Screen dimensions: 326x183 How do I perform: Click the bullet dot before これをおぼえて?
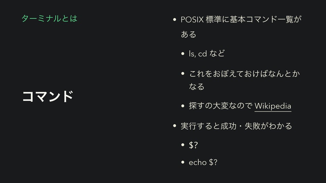pyautogui.click(x=183, y=73)
